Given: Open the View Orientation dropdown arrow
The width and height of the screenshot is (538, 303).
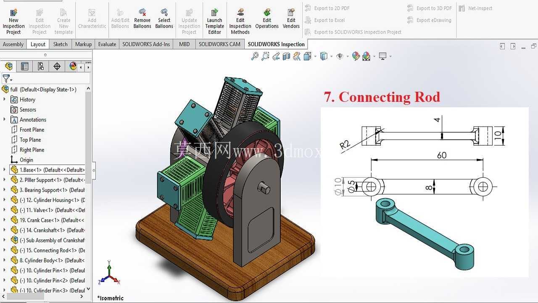Looking at the screenshot, I should tap(315, 56).
